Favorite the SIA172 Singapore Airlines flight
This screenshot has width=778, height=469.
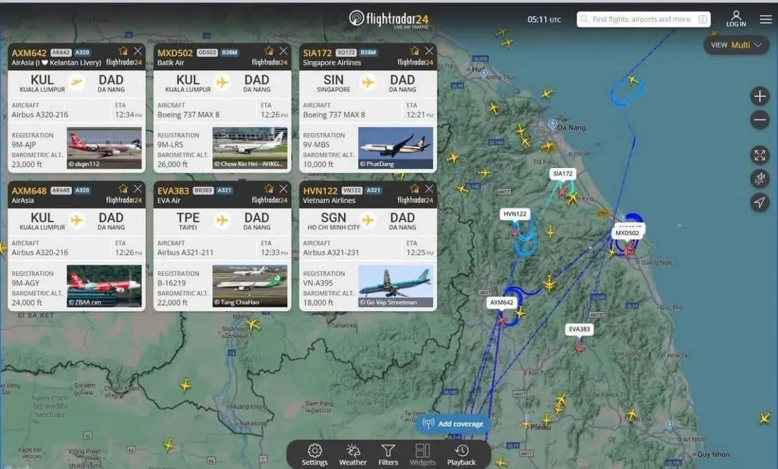click(x=414, y=50)
